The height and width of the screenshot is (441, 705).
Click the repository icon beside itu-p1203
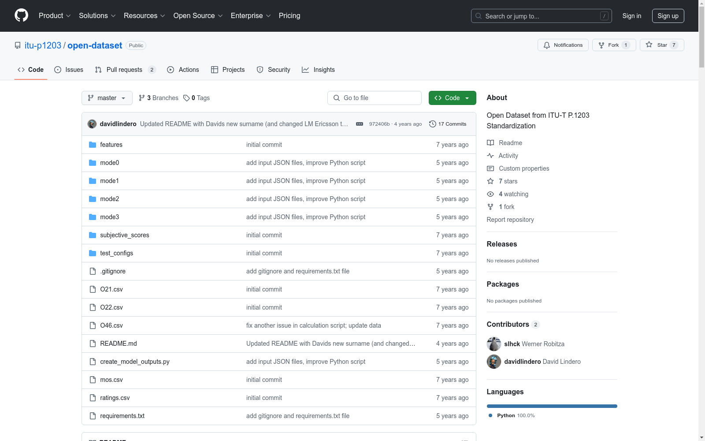pos(18,45)
